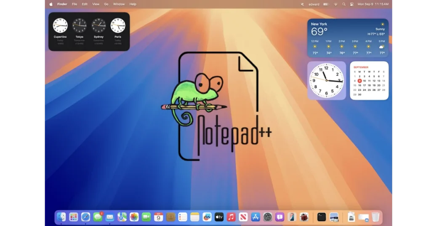
Task: Select the highlighted 9 in calendar widget
Action: click(x=359, y=81)
